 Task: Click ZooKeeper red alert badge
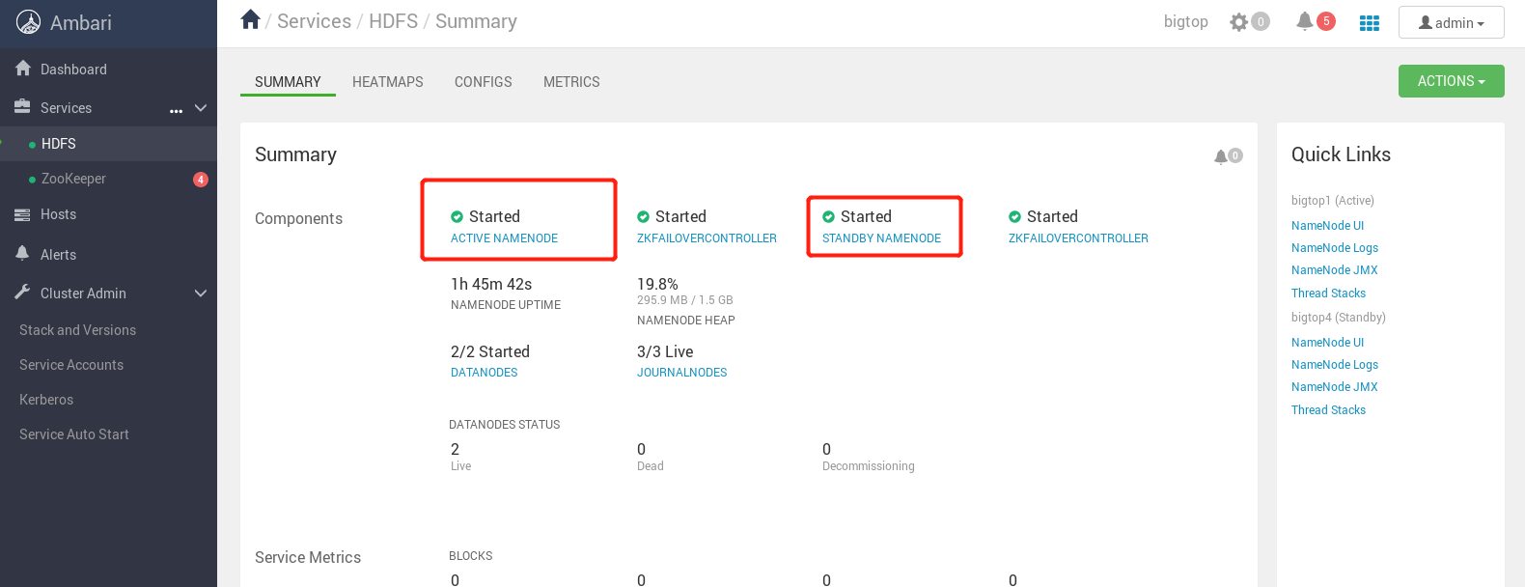201,180
